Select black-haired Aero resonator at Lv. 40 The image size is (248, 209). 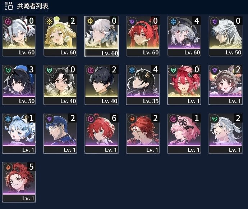click(x=60, y=85)
